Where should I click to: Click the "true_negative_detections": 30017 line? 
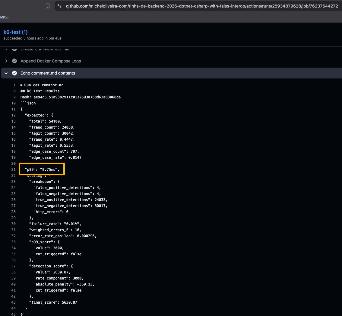71,206
